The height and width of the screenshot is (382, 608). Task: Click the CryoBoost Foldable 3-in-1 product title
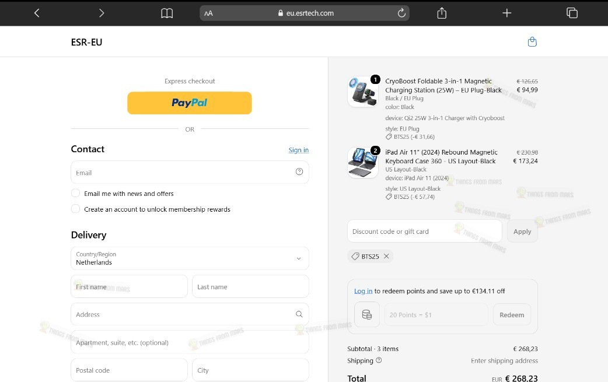(443, 86)
